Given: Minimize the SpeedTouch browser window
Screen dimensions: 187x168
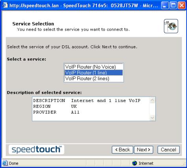Looking at the screenshot, I should [165, 6].
